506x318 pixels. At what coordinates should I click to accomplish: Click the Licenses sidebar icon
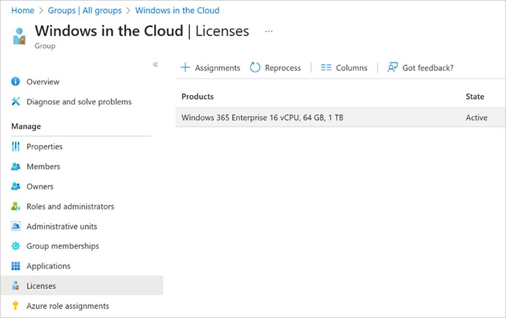tap(16, 286)
